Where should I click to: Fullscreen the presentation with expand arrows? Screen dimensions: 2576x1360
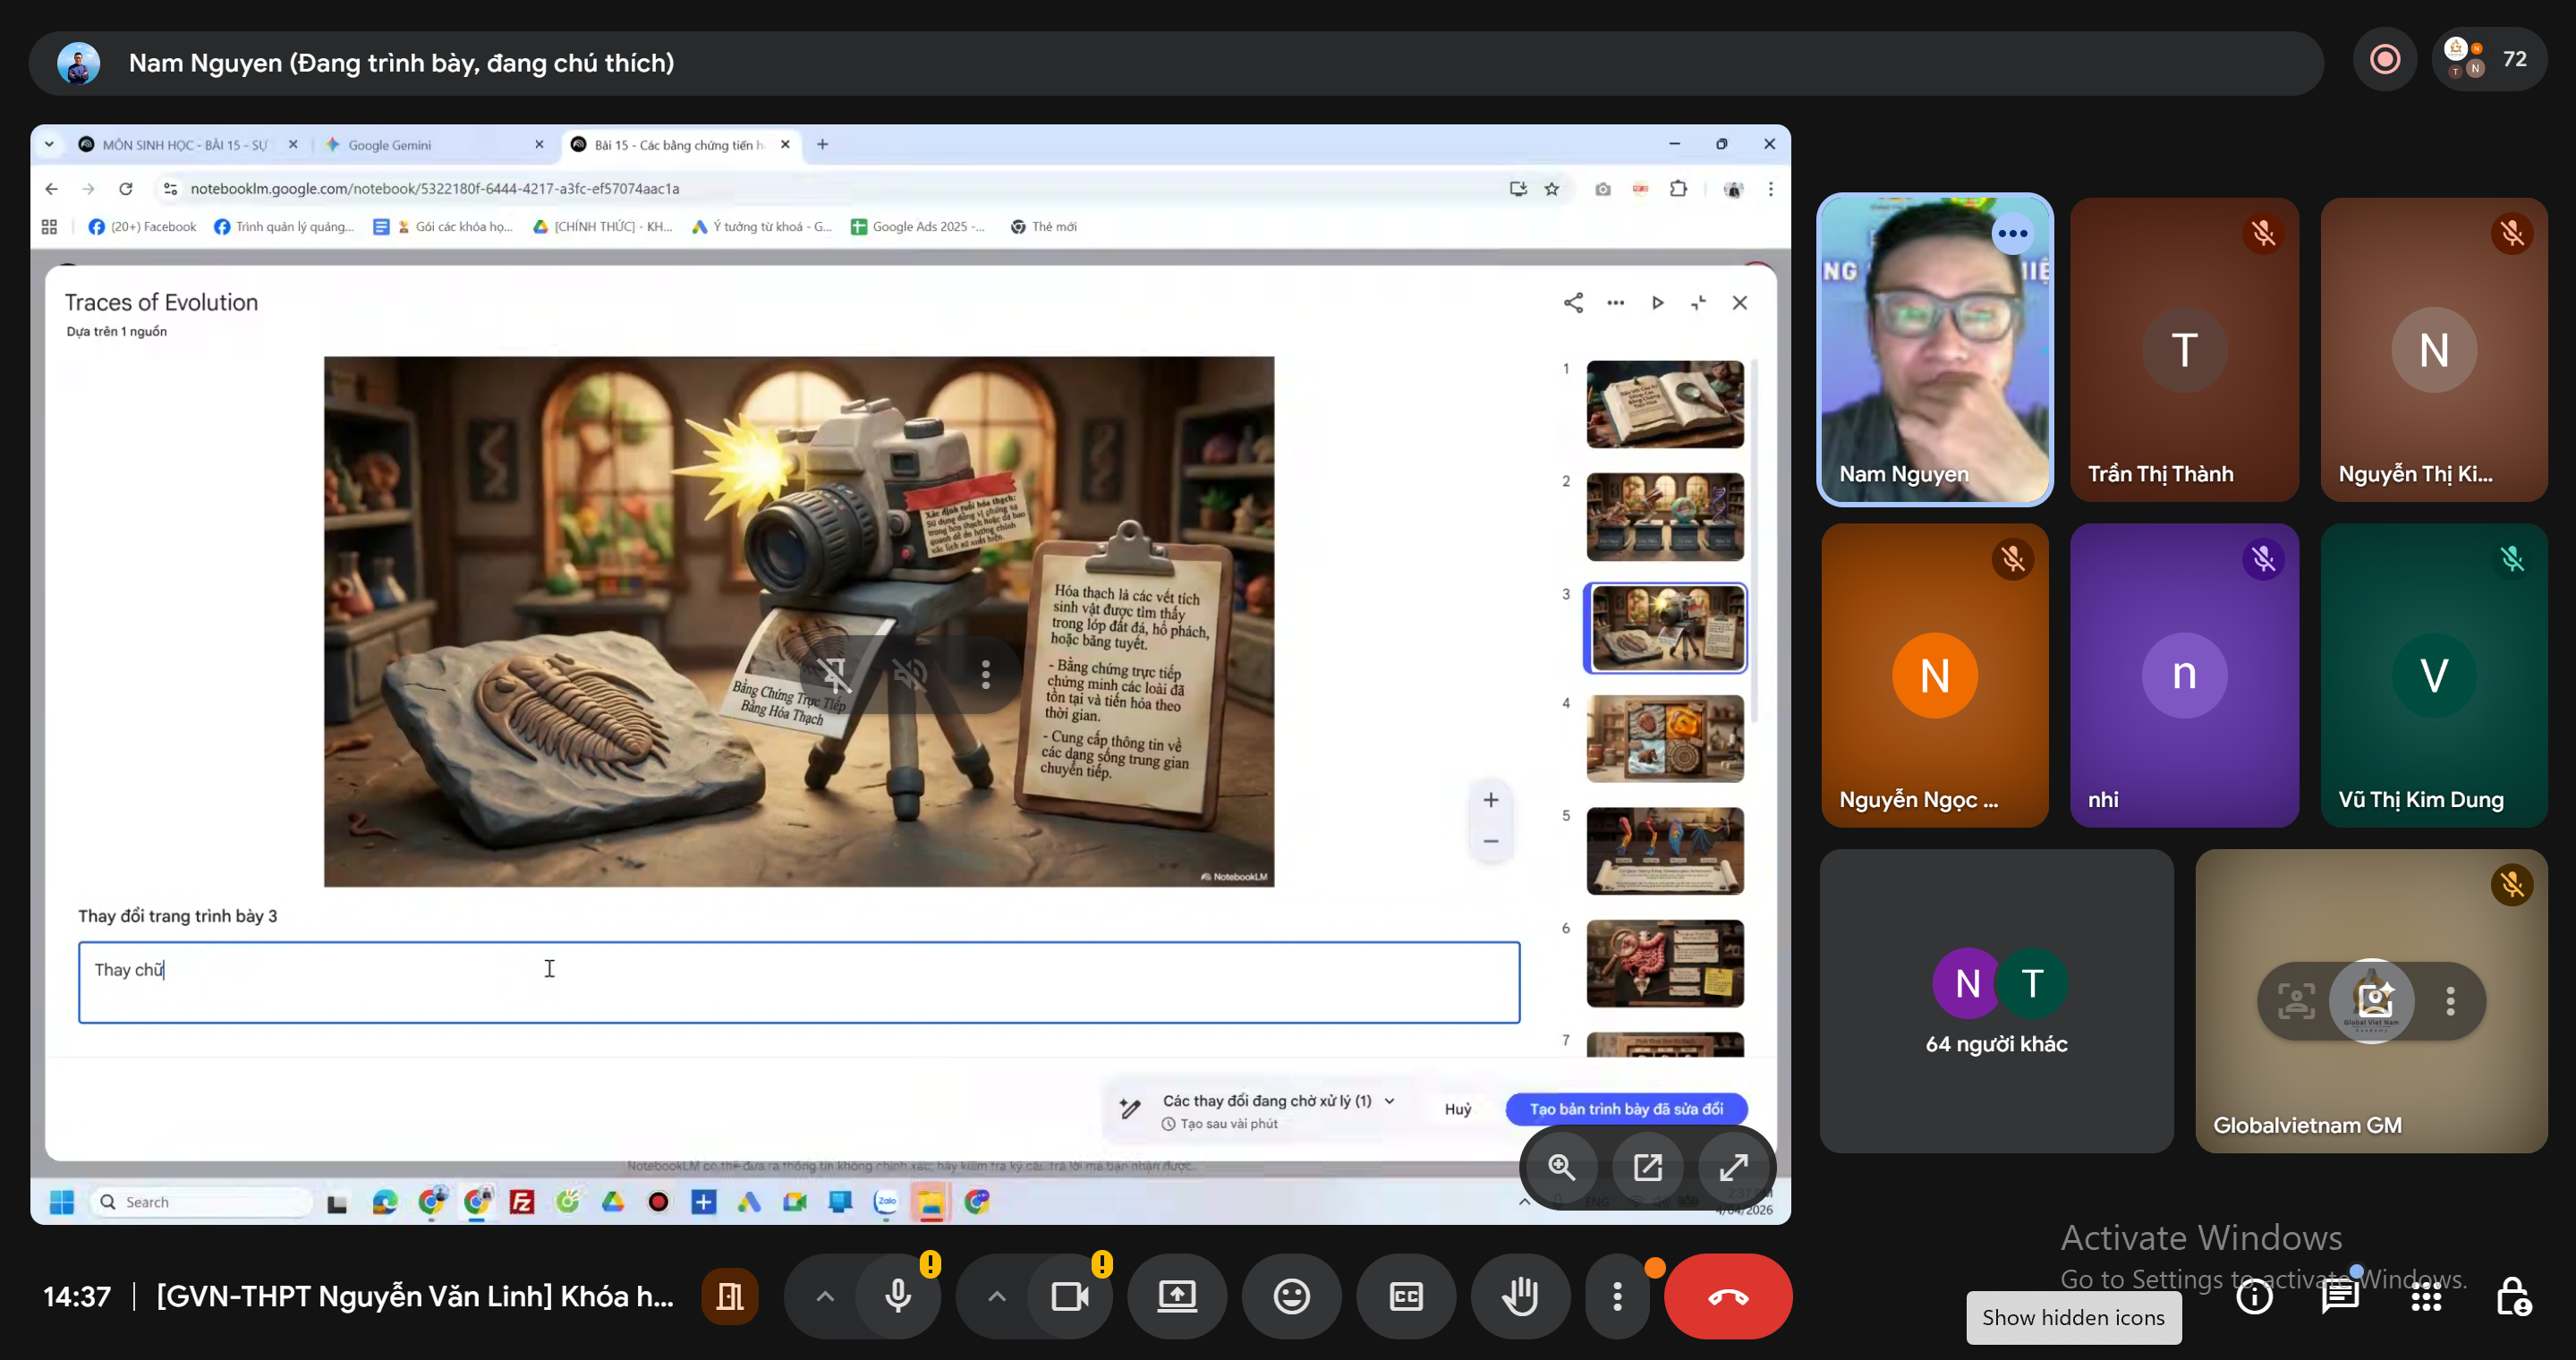(x=1733, y=1167)
